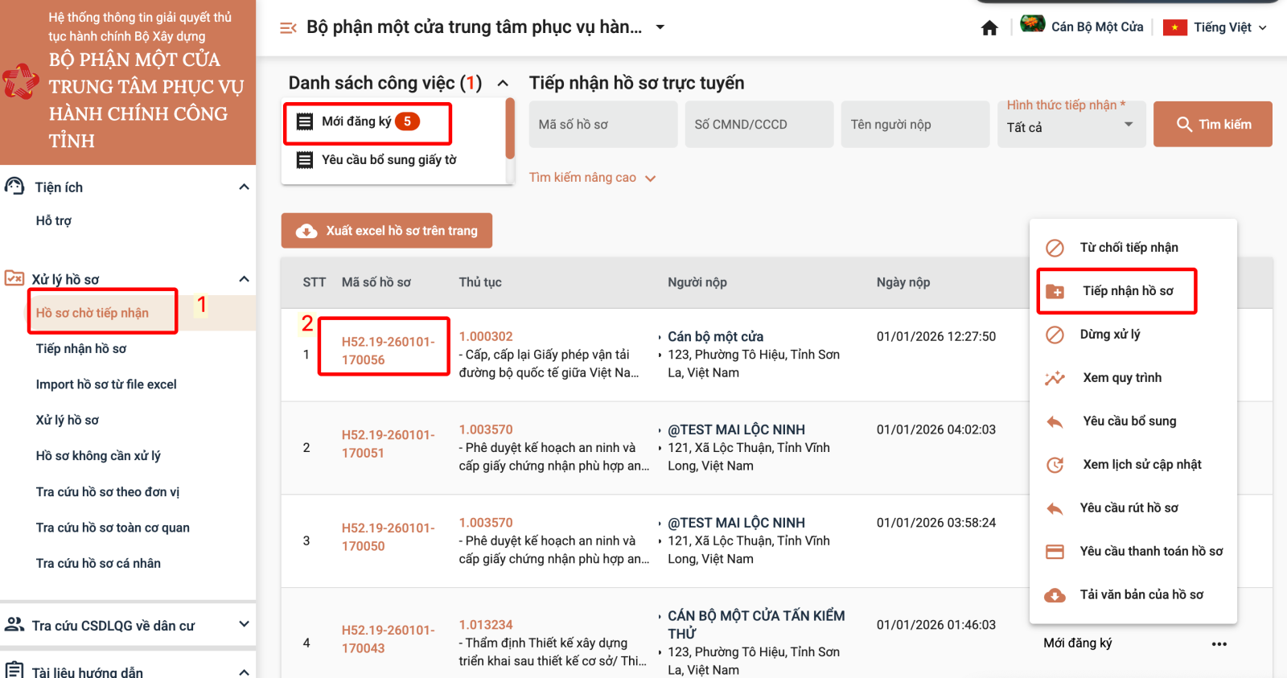Click the 'Xem quy trình' chart icon

pyautogui.click(x=1055, y=378)
